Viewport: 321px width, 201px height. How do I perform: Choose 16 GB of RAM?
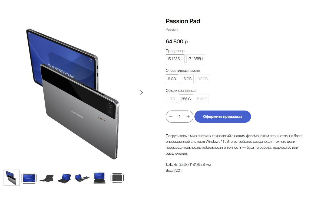point(187,79)
